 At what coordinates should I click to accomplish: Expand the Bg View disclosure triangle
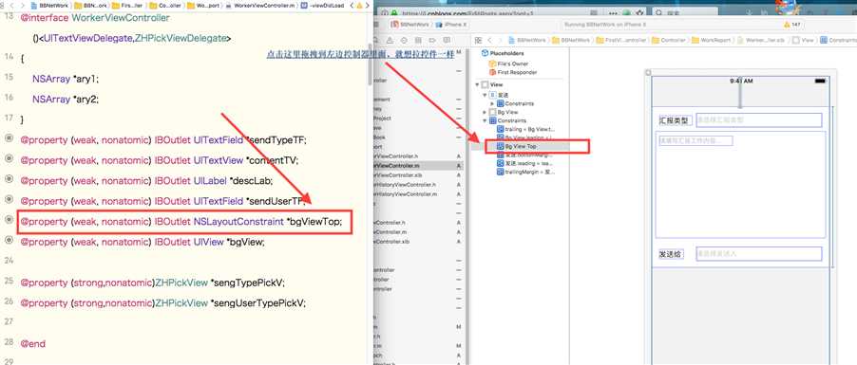[485, 112]
